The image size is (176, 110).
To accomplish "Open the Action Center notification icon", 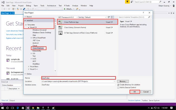I will click(x=171, y=108).
